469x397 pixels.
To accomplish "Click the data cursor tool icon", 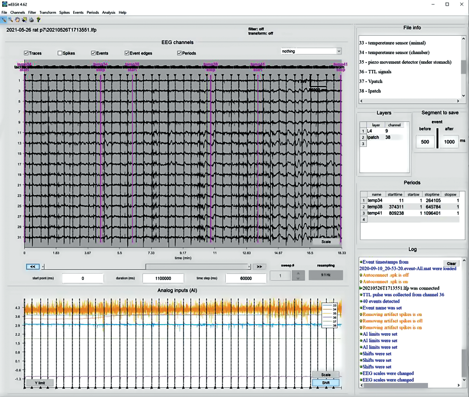I will (x=24, y=20).
